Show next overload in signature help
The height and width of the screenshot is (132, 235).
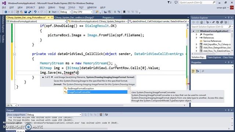[52, 77]
